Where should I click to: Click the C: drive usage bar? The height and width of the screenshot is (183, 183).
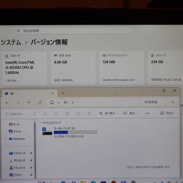[x=75, y=132]
